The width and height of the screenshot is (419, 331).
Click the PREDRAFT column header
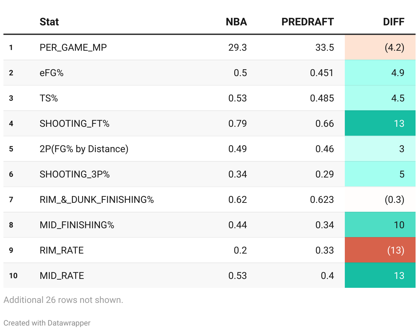(307, 22)
